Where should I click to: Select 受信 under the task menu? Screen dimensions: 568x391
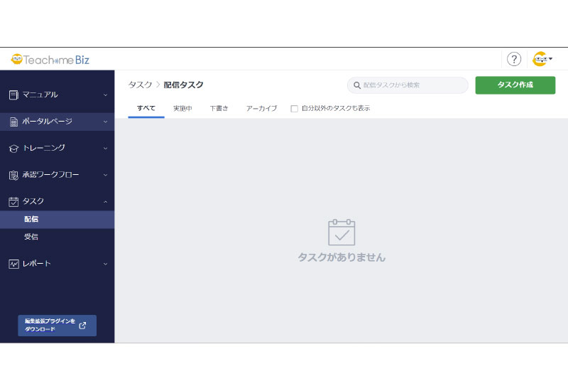[x=31, y=237]
